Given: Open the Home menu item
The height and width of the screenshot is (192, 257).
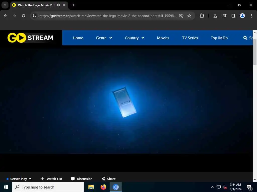Looking at the screenshot, I should 78,38.
